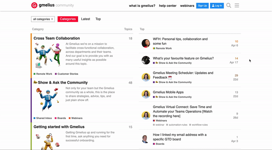Click reply count 14 on favourite feature topic

point(236,59)
